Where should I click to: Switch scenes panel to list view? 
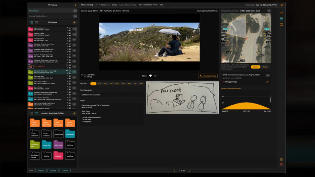point(31,22)
